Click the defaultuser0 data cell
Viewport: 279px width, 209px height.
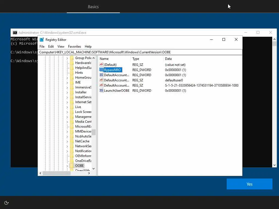pos(174,80)
